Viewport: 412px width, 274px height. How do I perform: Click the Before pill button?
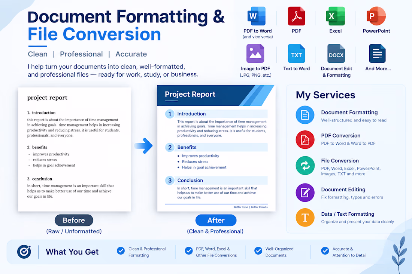(74, 220)
